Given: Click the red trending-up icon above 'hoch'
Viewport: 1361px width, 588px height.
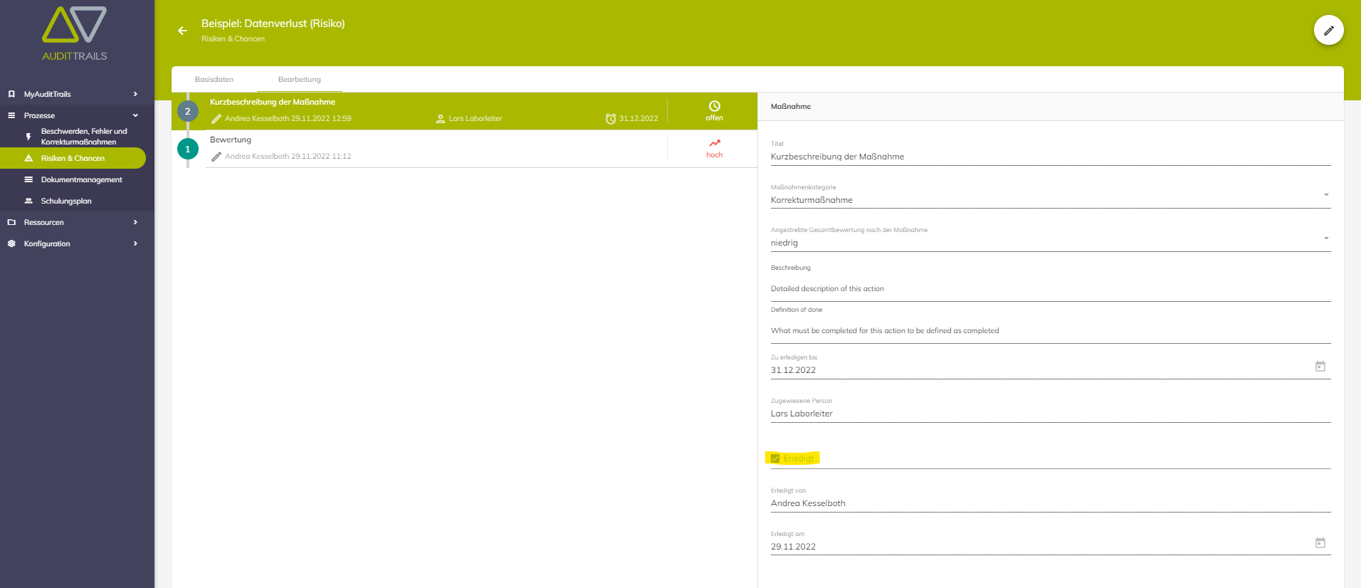Looking at the screenshot, I should tap(715, 143).
